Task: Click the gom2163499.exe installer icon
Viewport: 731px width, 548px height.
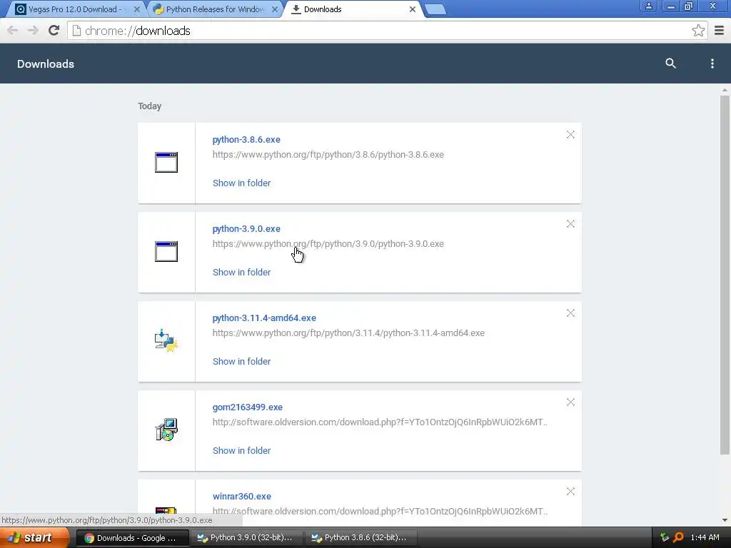Action: (x=166, y=430)
